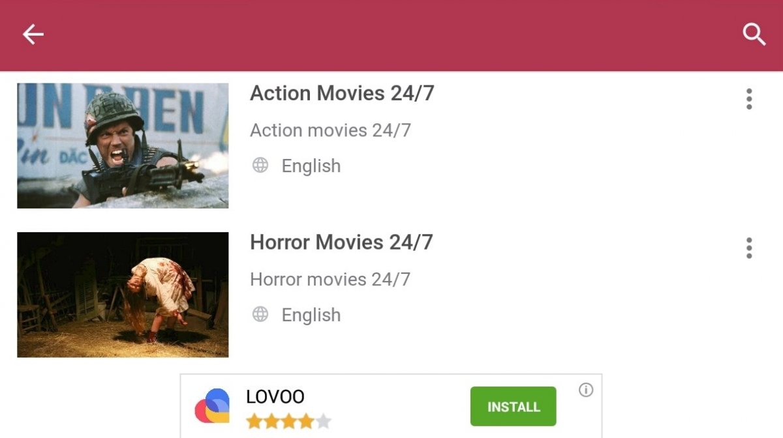This screenshot has width=783, height=438.
Task: Tap the globe icon under Action Movies
Action: pyautogui.click(x=260, y=166)
